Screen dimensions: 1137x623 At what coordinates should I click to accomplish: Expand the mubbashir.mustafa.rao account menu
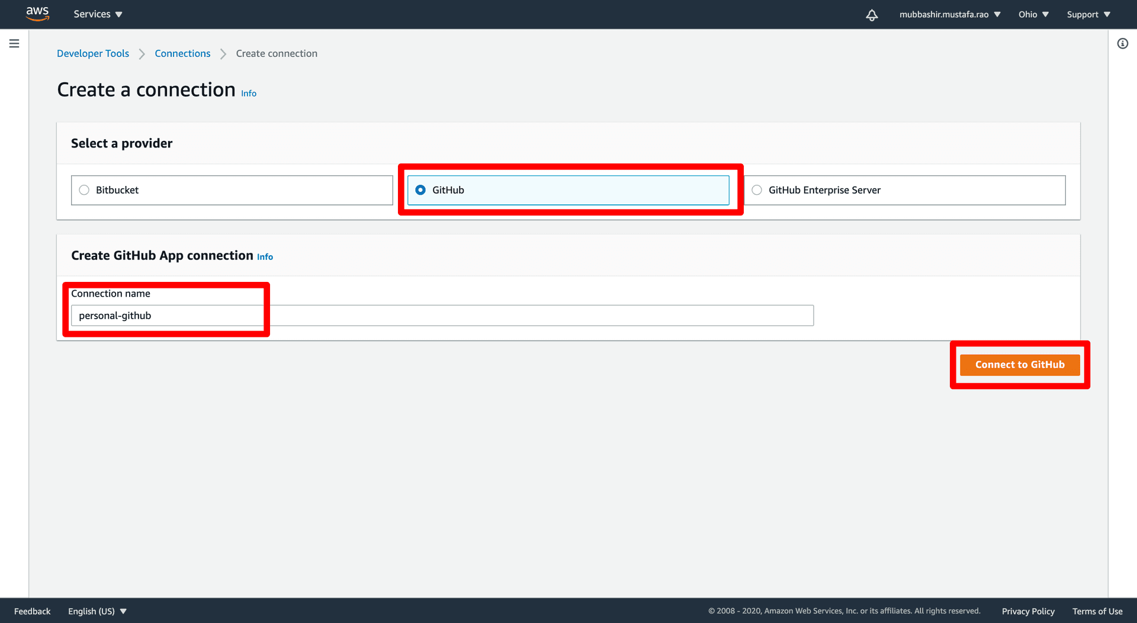[950, 14]
